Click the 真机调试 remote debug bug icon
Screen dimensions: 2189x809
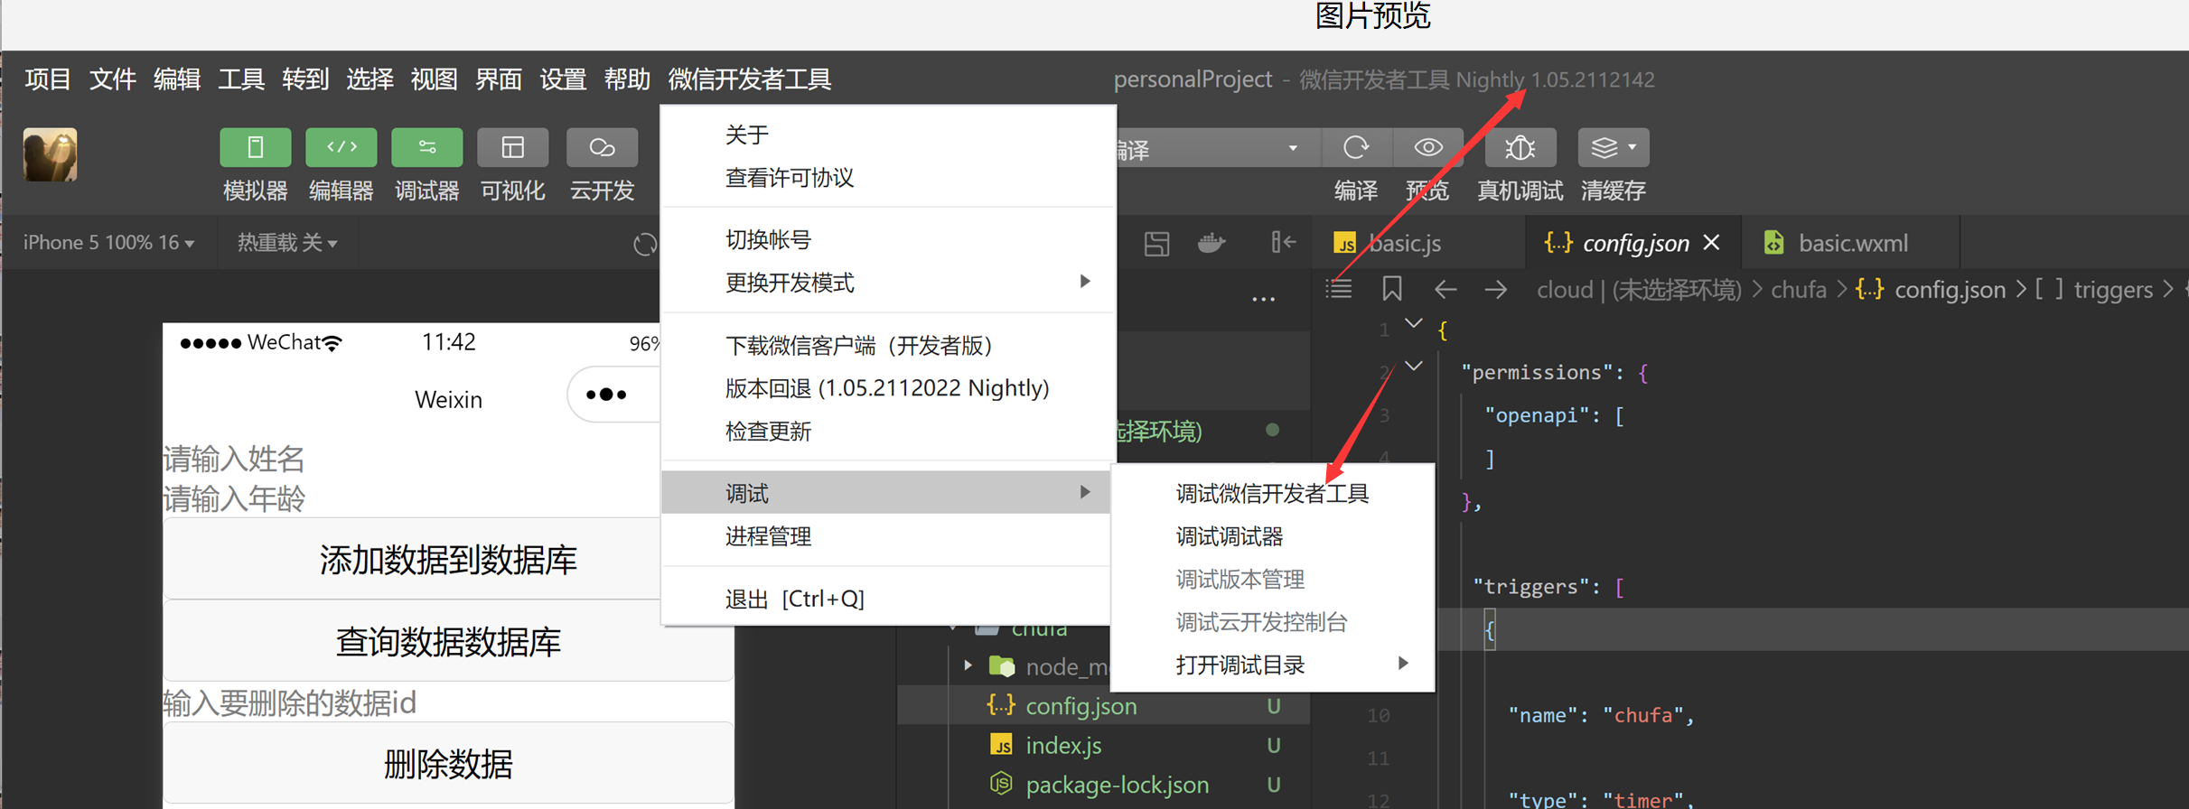click(x=1520, y=148)
